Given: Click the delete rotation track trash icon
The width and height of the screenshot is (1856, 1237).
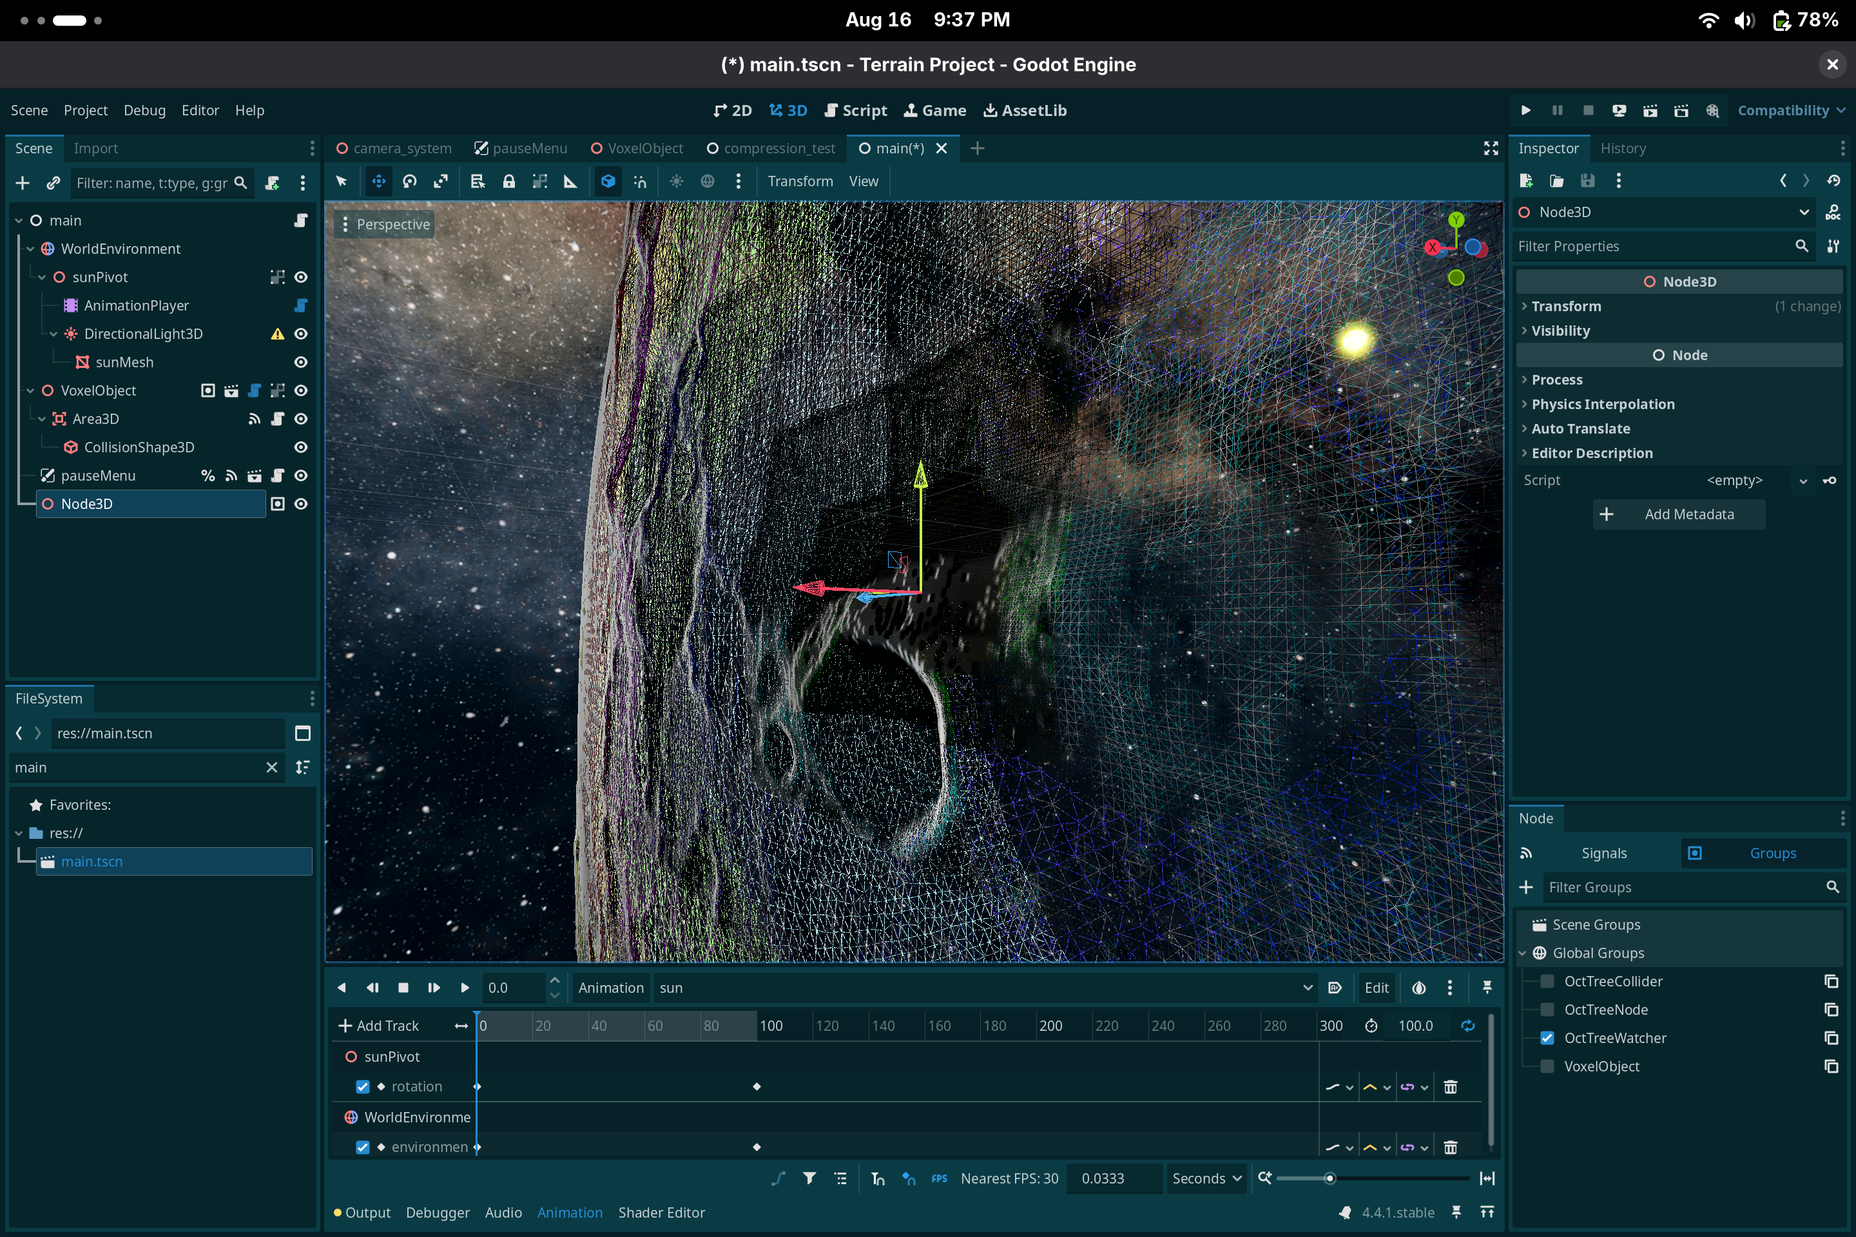Looking at the screenshot, I should [x=1449, y=1087].
